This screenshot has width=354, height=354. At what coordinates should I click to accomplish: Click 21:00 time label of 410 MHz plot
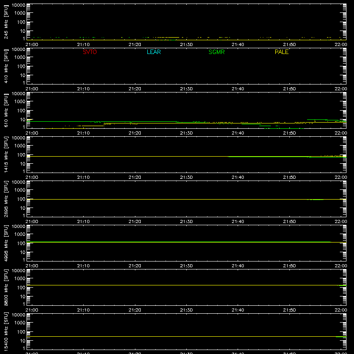[x=31, y=89]
